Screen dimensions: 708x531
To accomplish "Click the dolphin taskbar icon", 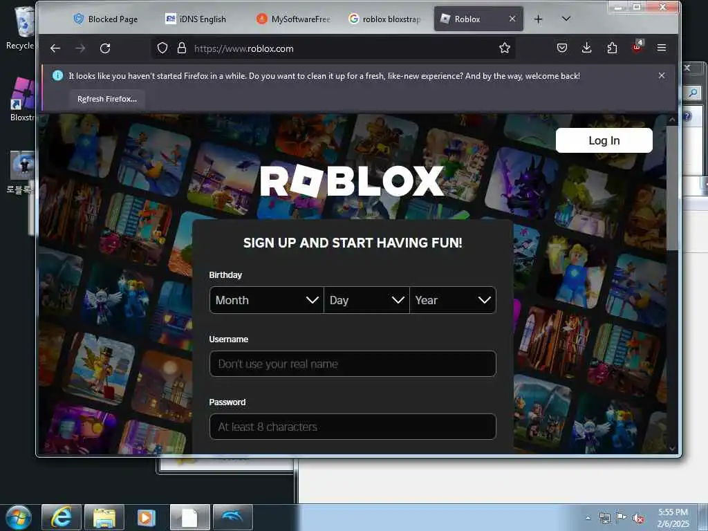I will click(x=232, y=517).
